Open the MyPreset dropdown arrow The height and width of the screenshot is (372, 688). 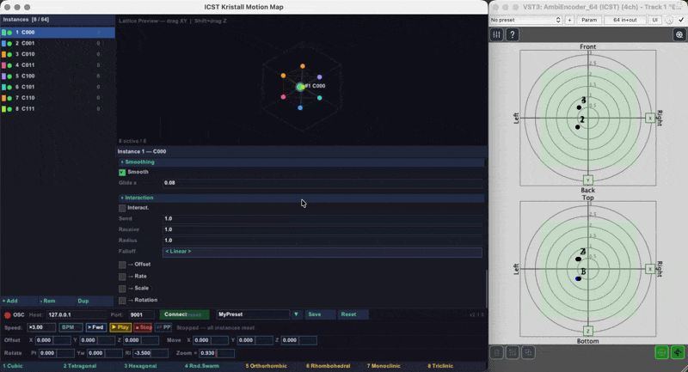(296, 314)
